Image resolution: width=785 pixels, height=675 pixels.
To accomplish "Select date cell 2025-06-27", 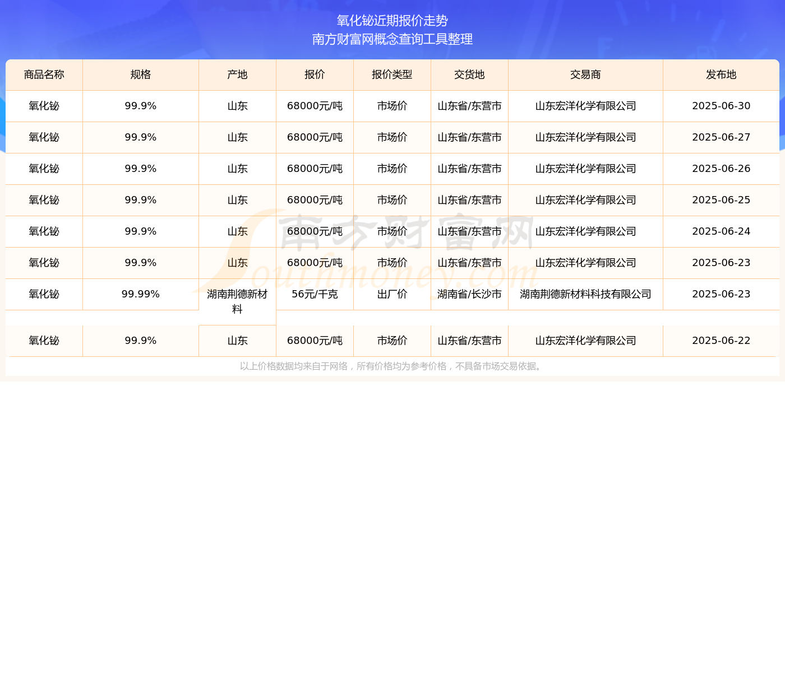I will [721, 137].
